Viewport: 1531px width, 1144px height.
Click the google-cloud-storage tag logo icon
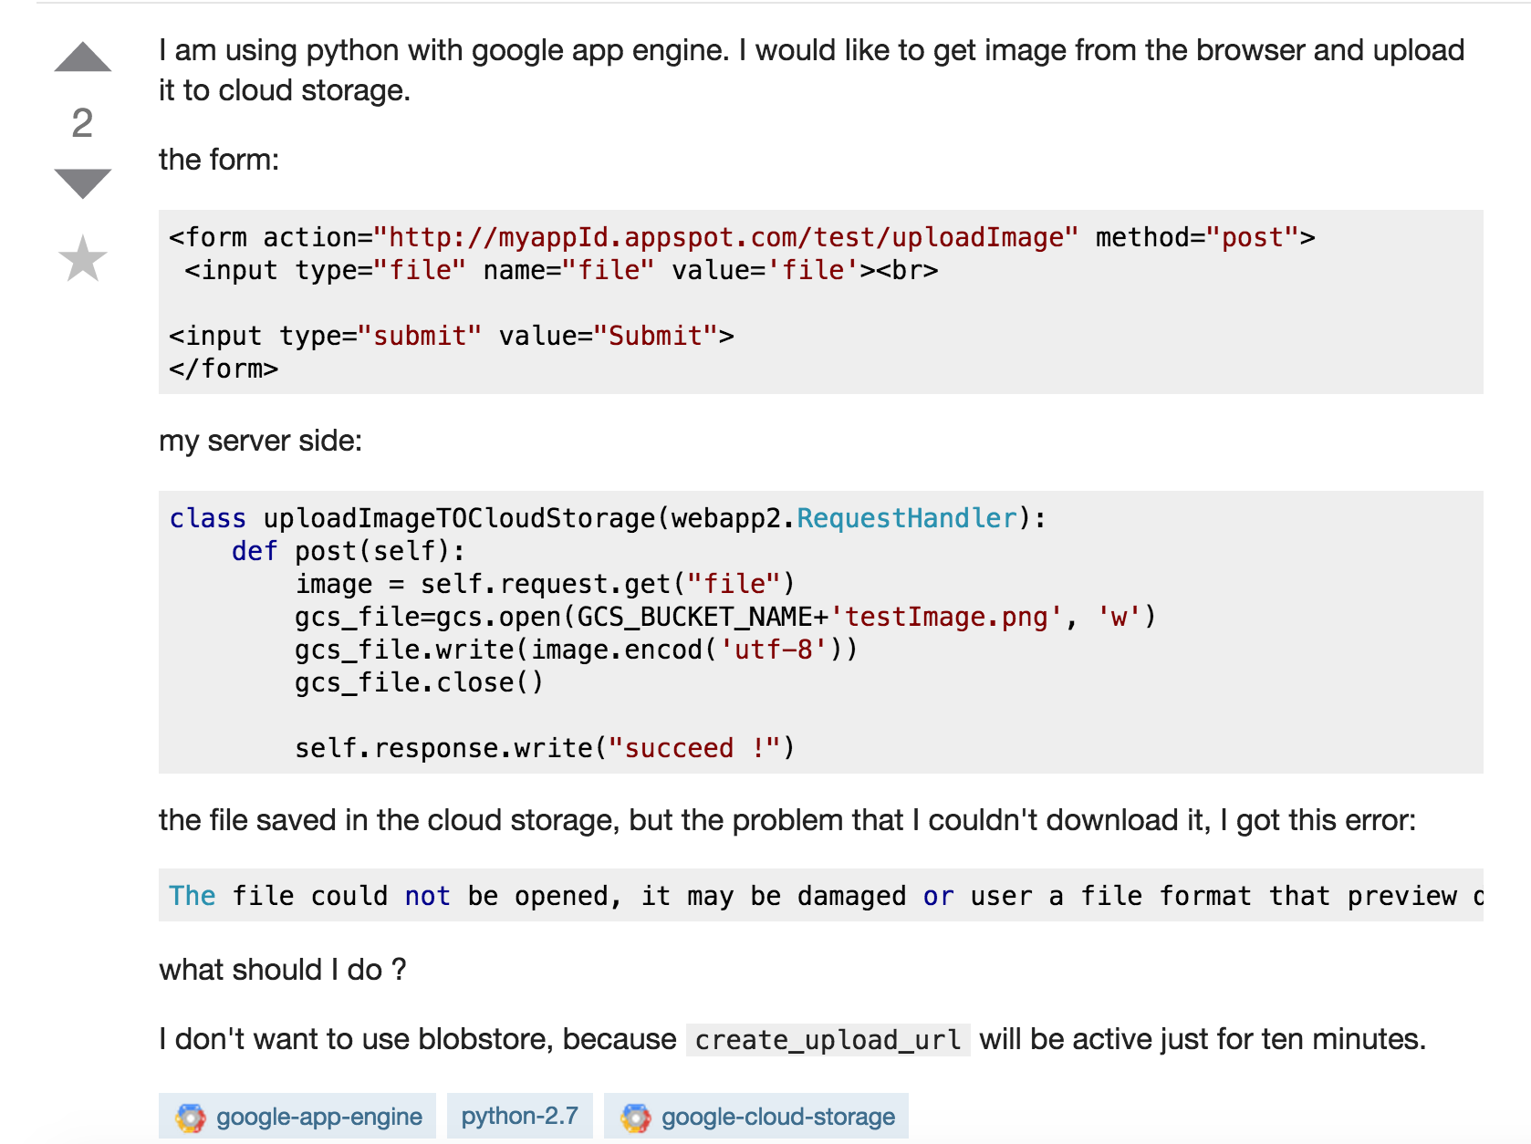[636, 1117]
